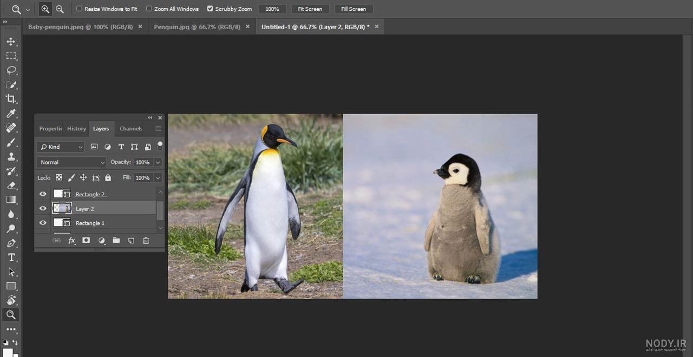This screenshot has height=357, width=693.
Task: Create a new group folder icon
Action: click(116, 241)
